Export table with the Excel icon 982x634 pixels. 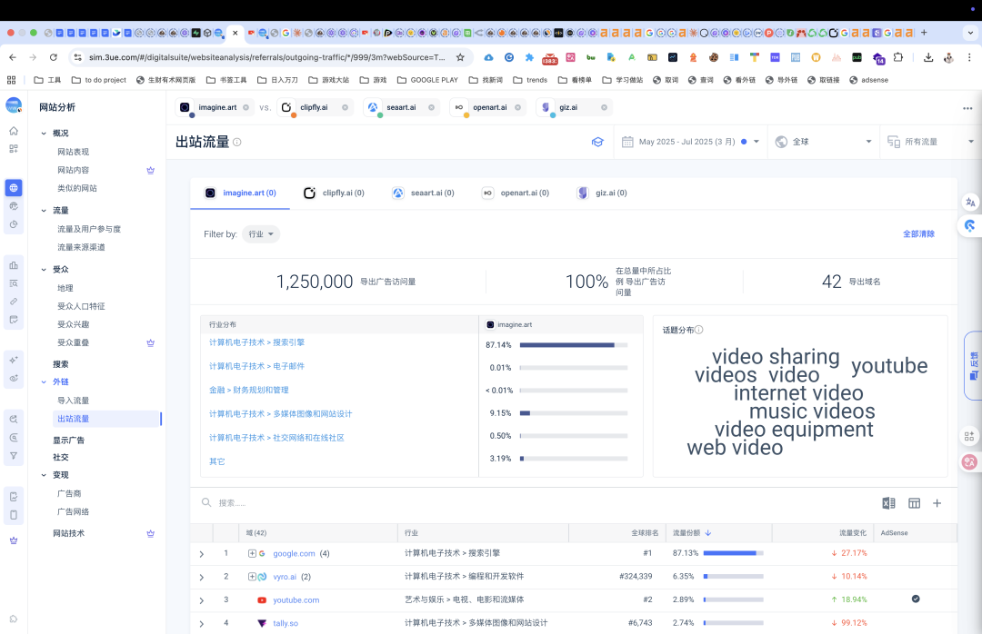pyautogui.click(x=888, y=503)
